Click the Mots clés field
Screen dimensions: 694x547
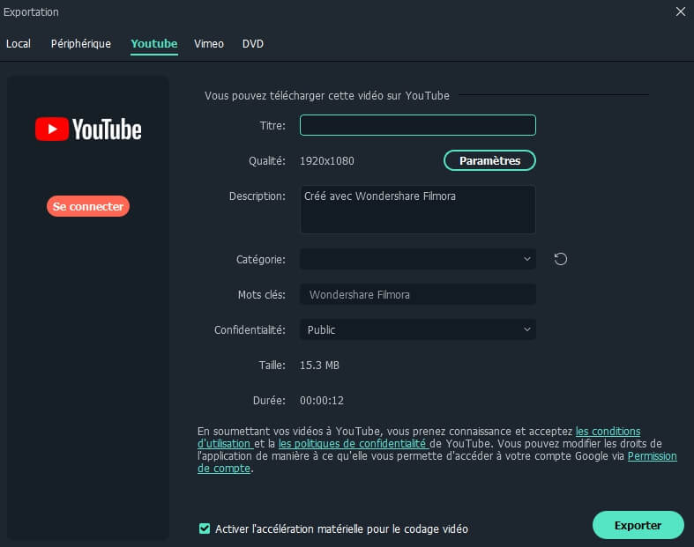pyautogui.click(x=418, y=294)
